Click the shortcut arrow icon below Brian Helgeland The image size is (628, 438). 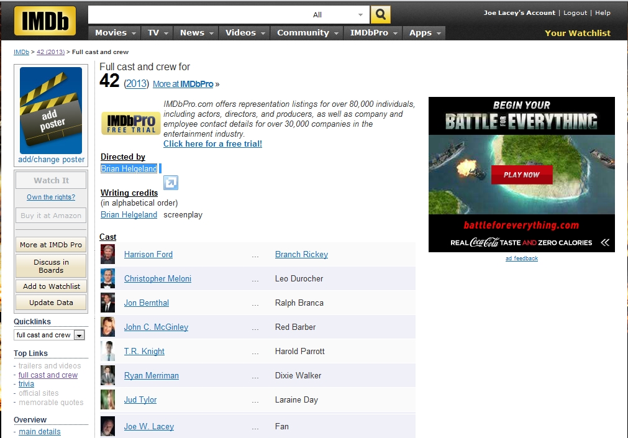pyautogui.click(x=171, y=183)
